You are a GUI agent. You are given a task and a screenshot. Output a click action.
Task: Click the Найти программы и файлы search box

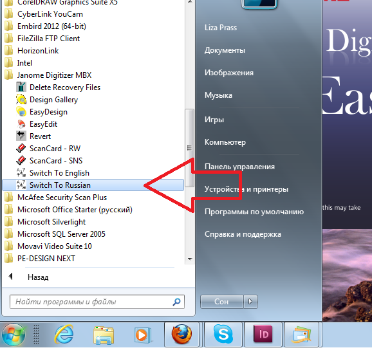click(97, 302)
